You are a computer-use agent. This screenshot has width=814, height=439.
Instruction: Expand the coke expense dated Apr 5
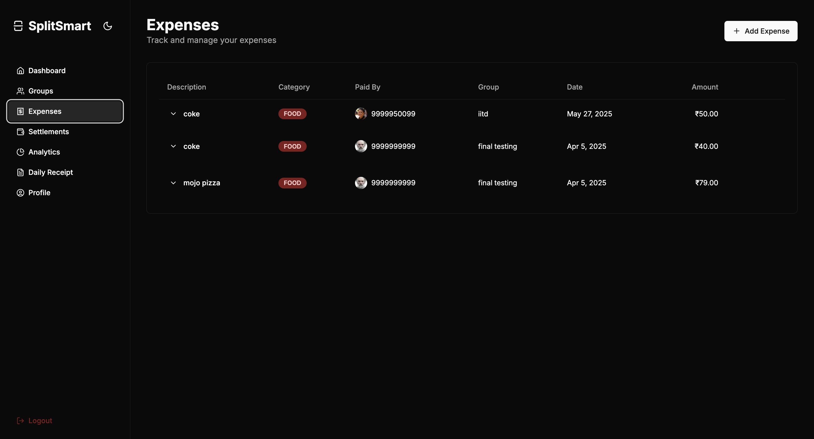[173, 146]
